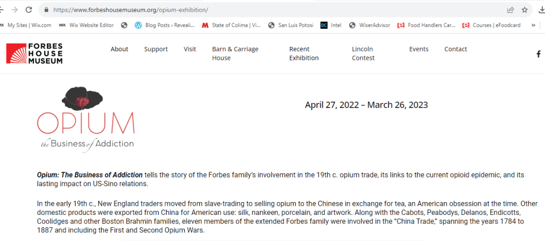Select Recent Exhibition in navigation

[x=304, y=53]
